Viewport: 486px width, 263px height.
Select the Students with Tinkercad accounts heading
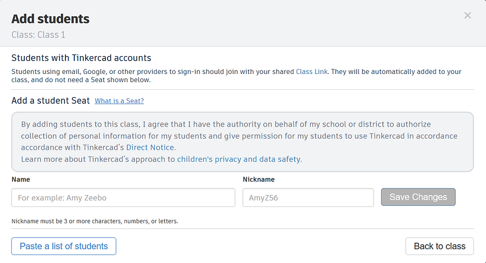pos(81,58)
